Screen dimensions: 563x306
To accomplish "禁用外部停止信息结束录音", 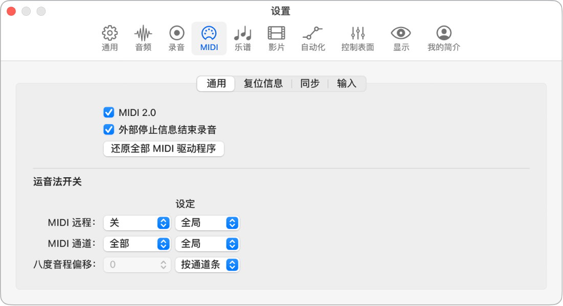I will click(x=108, y=130).
